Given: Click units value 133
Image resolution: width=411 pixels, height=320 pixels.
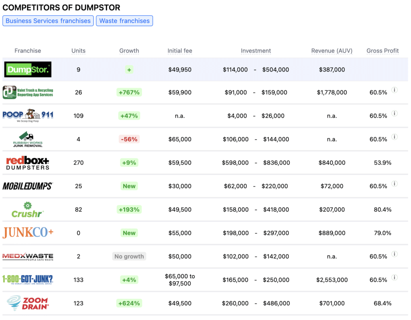Looking at the screenshot, I should click(78, 280).
